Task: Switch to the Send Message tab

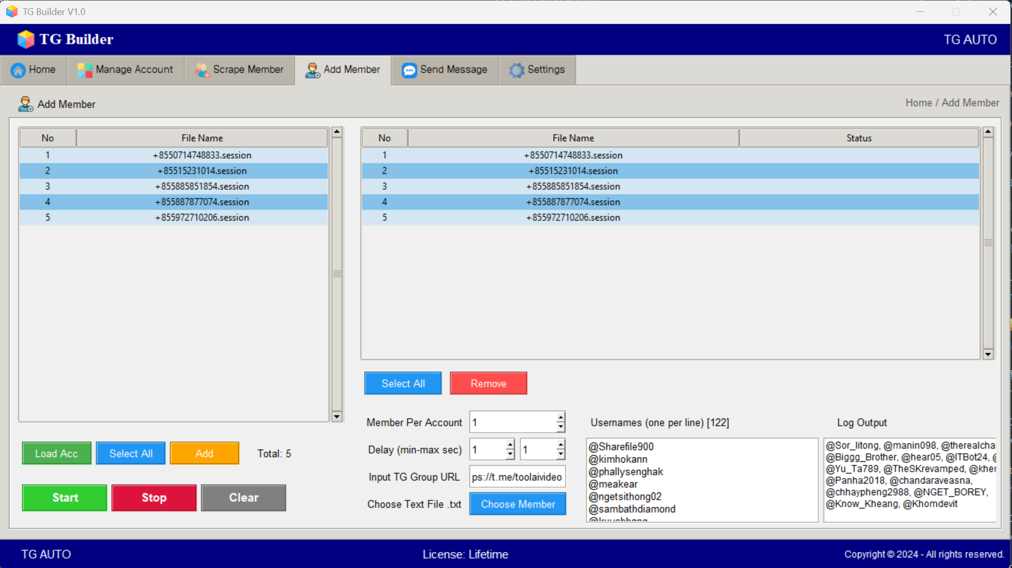Action: pyautogui.click(x=445, y=70)
